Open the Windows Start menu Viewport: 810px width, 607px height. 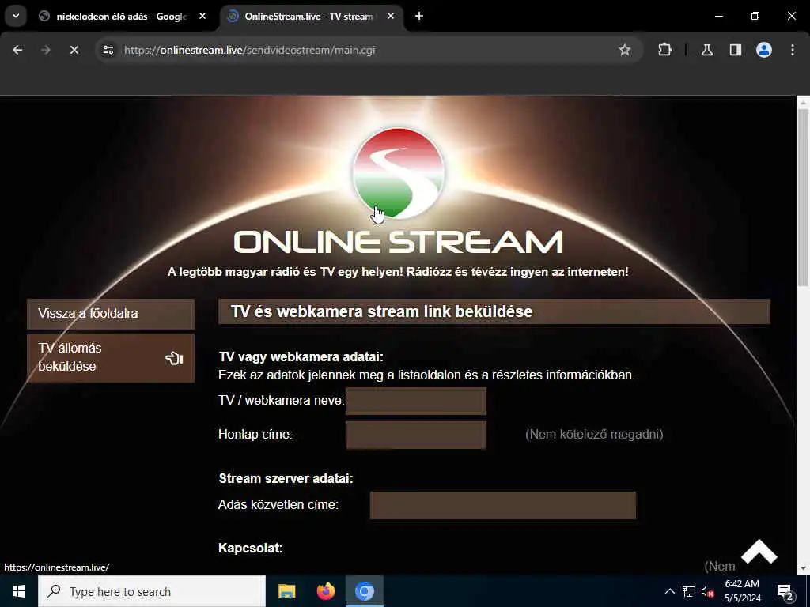point(19,591)
